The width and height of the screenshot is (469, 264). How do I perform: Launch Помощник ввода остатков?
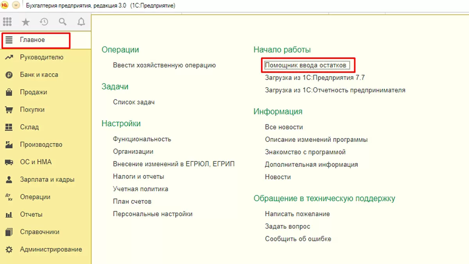pyautogui.click(x=306, y=65)
